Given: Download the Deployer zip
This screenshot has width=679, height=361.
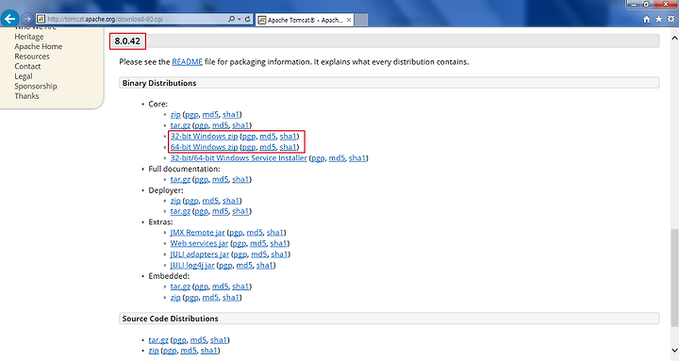Looking at the screenshot, I should pyautogui.click(x=175, y=201).
